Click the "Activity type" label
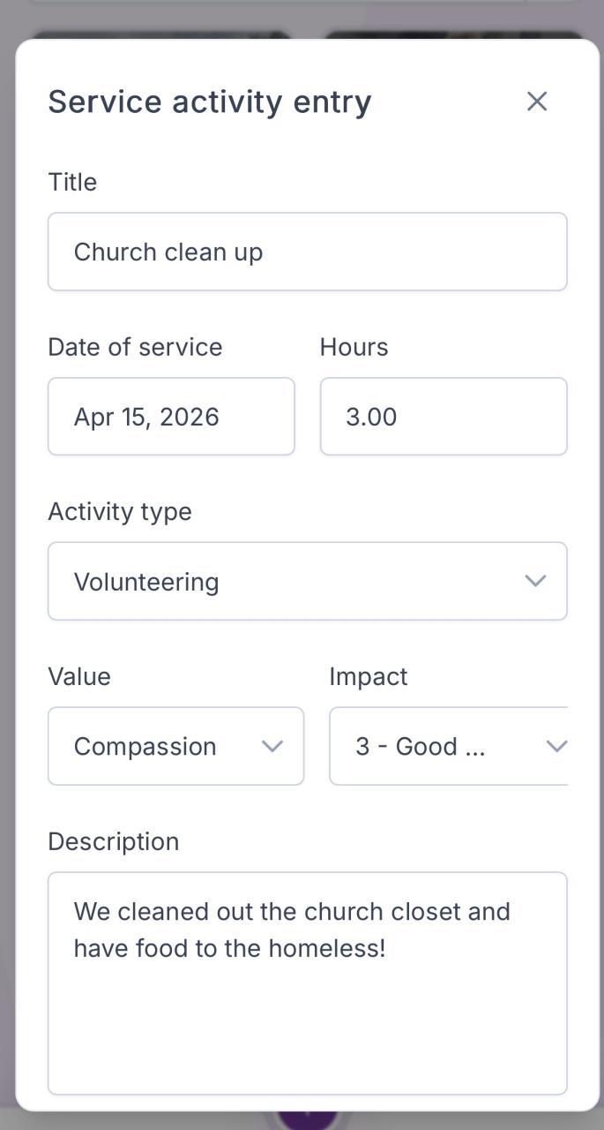This screenshot has height=1130, width=604. coord(120,512)
